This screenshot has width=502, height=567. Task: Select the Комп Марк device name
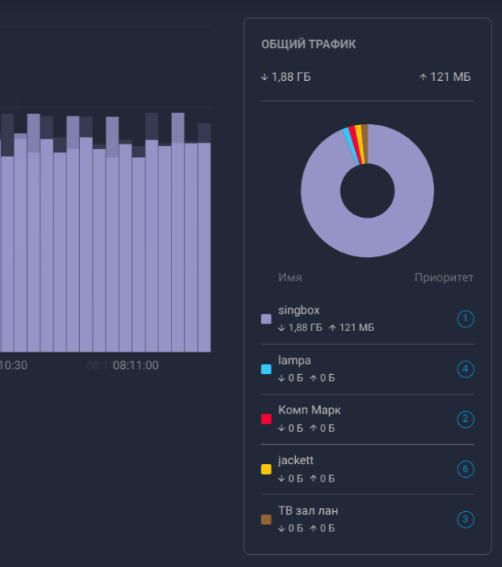pyautogui.click(x=309, y=410)
